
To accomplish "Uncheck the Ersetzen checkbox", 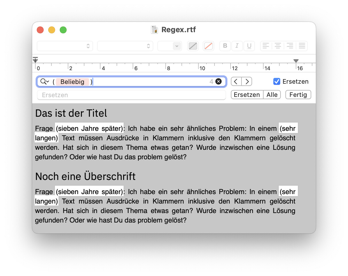I will [277, 82].
